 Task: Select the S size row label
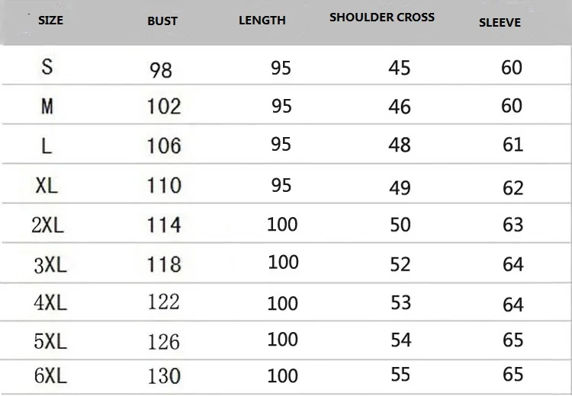click(x=47, y=67)
